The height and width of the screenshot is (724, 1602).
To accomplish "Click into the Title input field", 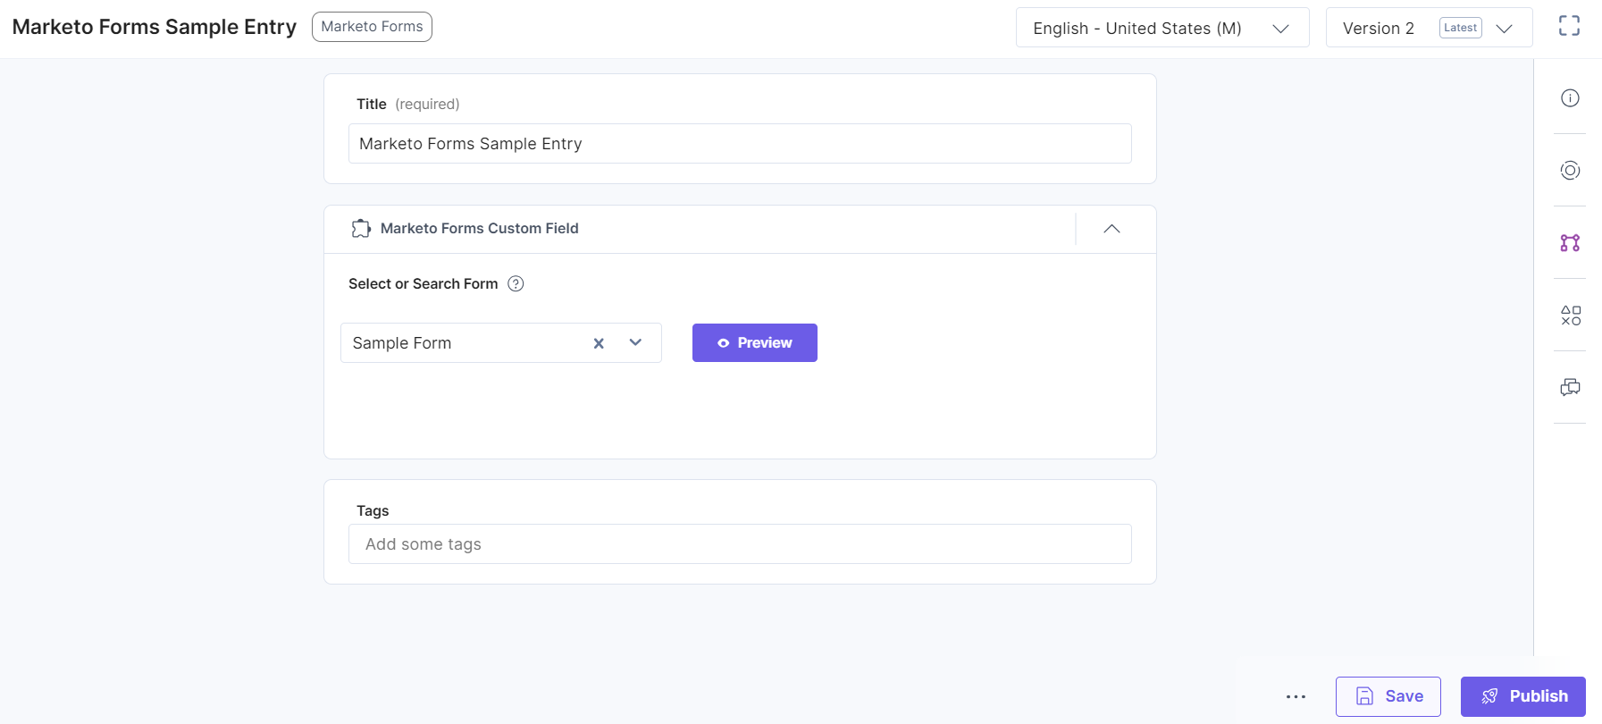I will pyautogui.click(x=740, y=144).
